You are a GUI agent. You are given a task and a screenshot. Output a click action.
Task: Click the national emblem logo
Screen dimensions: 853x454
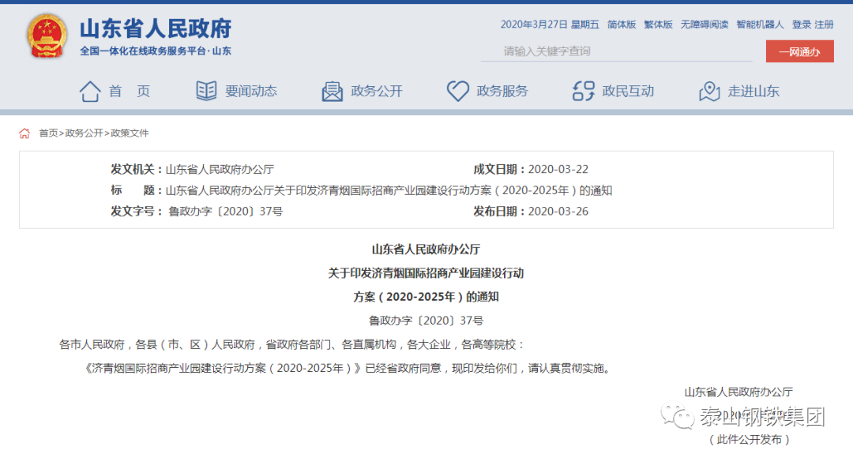coord(47,36)
